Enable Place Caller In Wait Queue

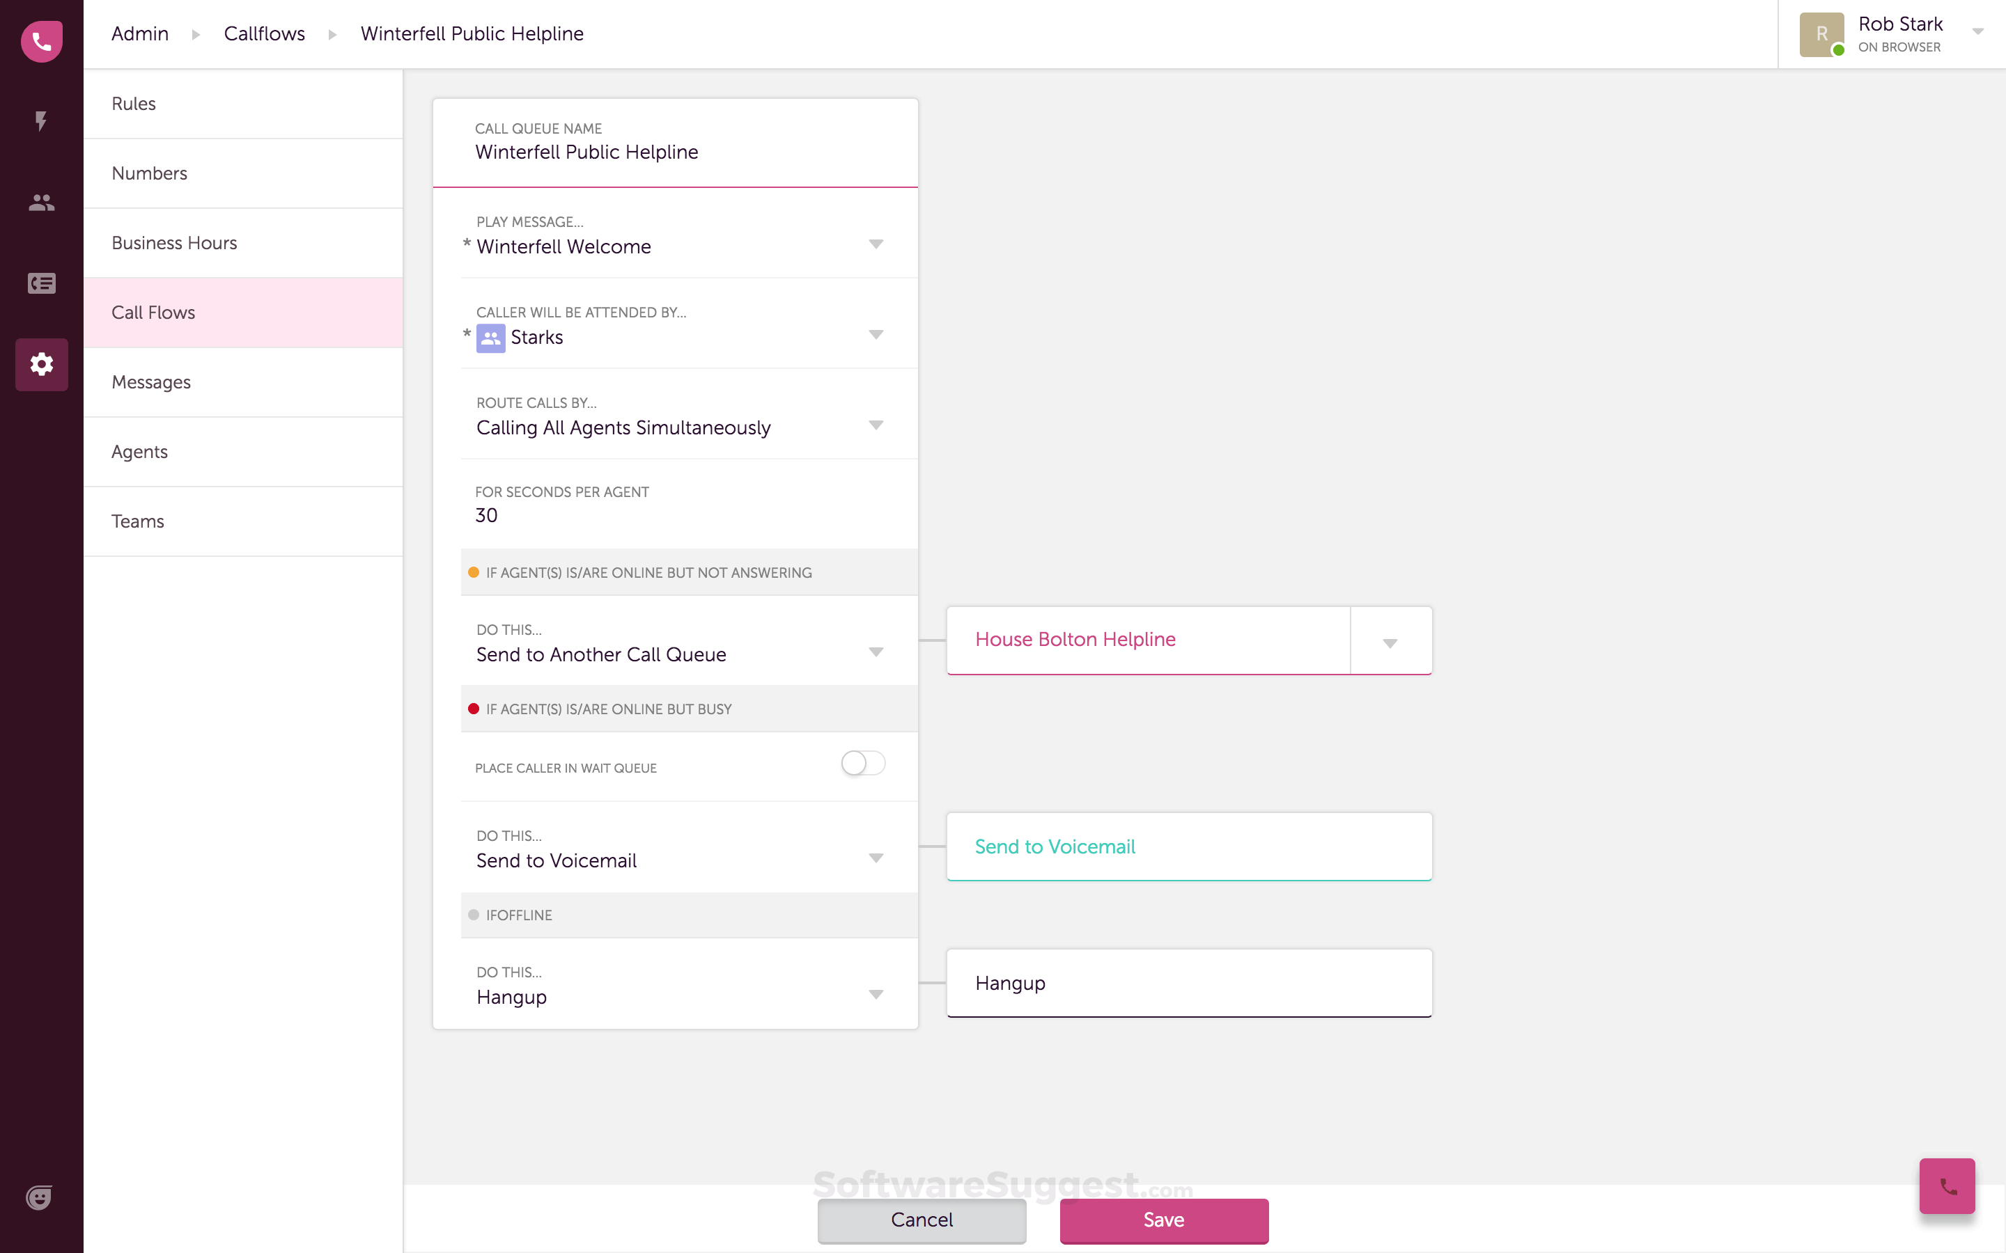[862, 762]
